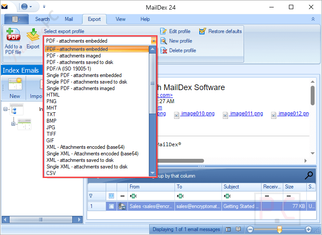Click the zoom slider thumb
This screenshot has width=322, height=235.
(279, 229)
